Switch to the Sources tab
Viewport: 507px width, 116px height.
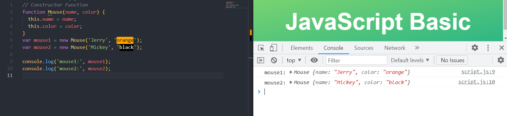coord(364,48)
